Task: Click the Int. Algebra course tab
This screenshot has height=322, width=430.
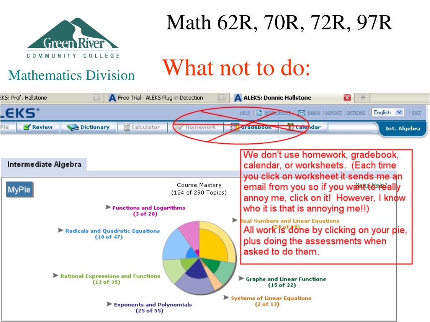Action: (403, 129)
